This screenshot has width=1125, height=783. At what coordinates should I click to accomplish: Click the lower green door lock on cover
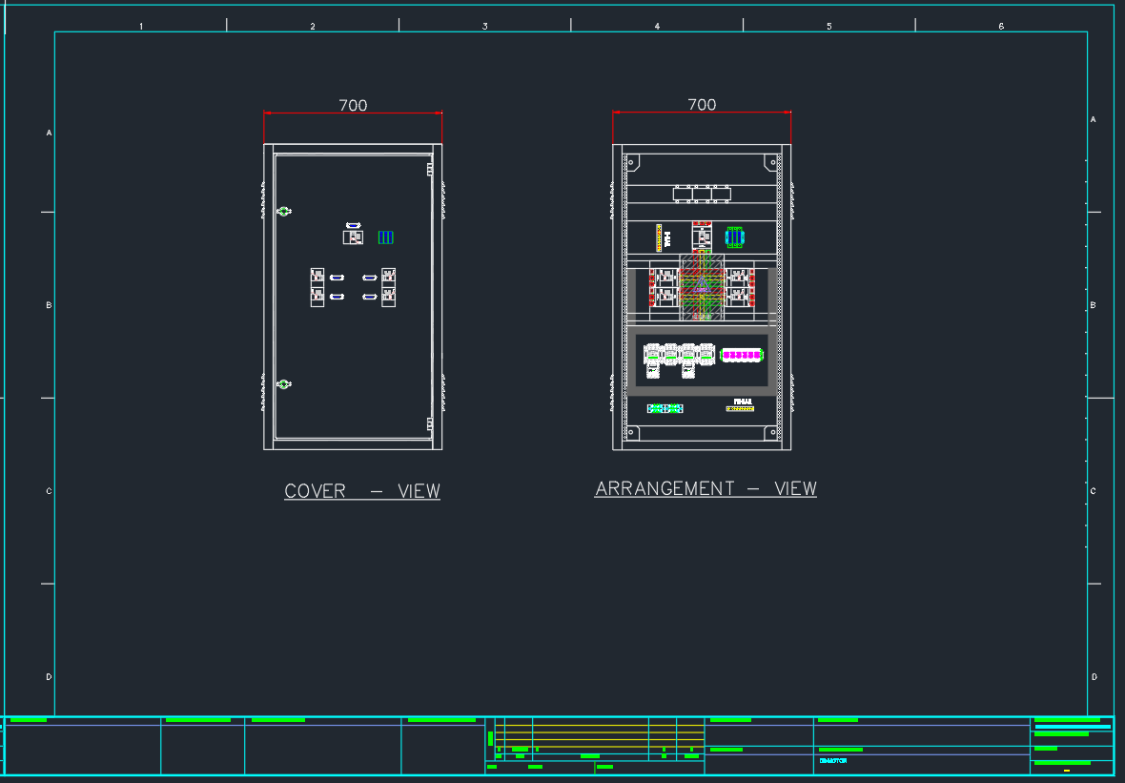point(283,384)
